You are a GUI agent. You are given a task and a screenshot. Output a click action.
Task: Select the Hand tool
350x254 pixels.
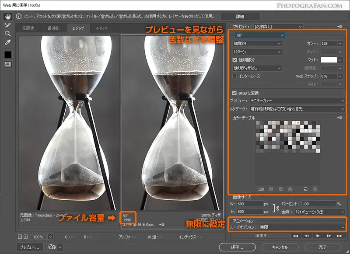pos(7,17)
